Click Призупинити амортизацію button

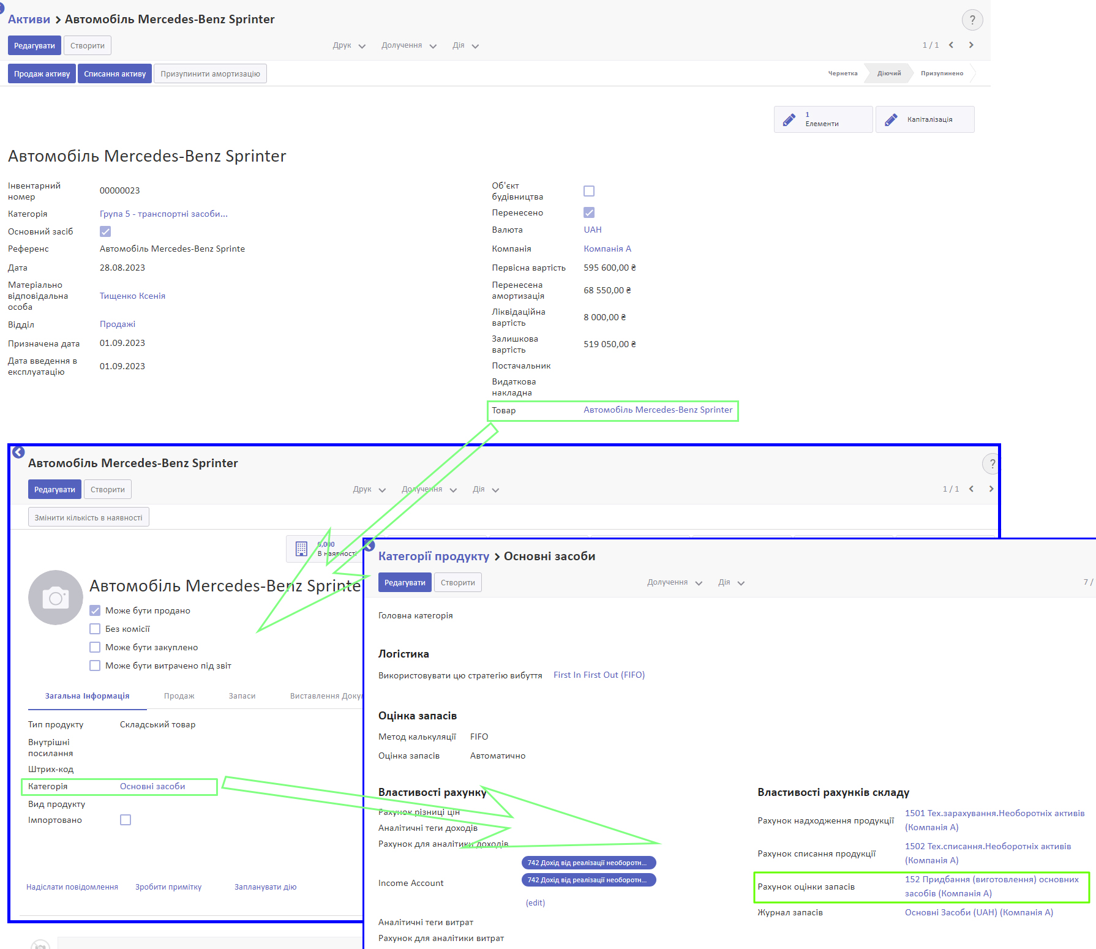click(210, 73)
